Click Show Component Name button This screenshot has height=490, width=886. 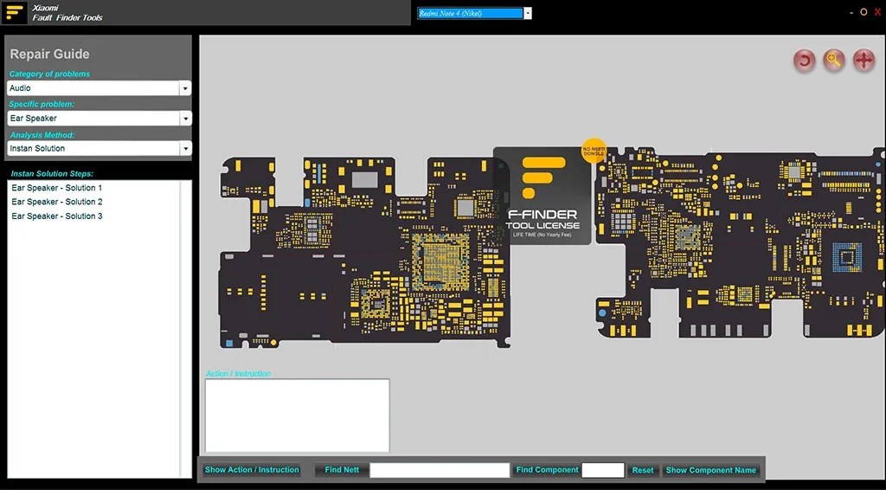(x=711, y=470)
